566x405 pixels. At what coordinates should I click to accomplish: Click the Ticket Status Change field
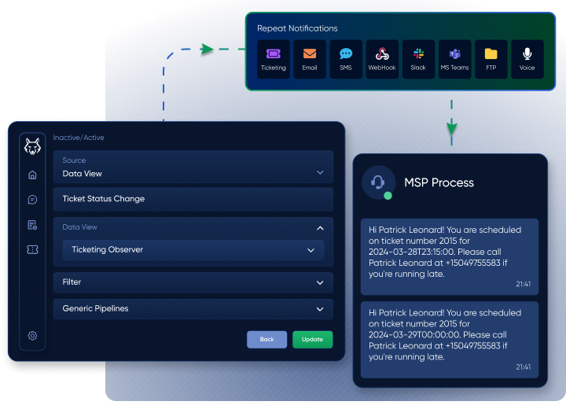[x=193, y=199]
